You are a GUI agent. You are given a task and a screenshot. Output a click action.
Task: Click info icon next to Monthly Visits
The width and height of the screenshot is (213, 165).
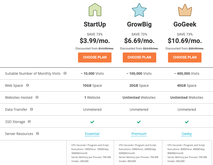(65, 73)
